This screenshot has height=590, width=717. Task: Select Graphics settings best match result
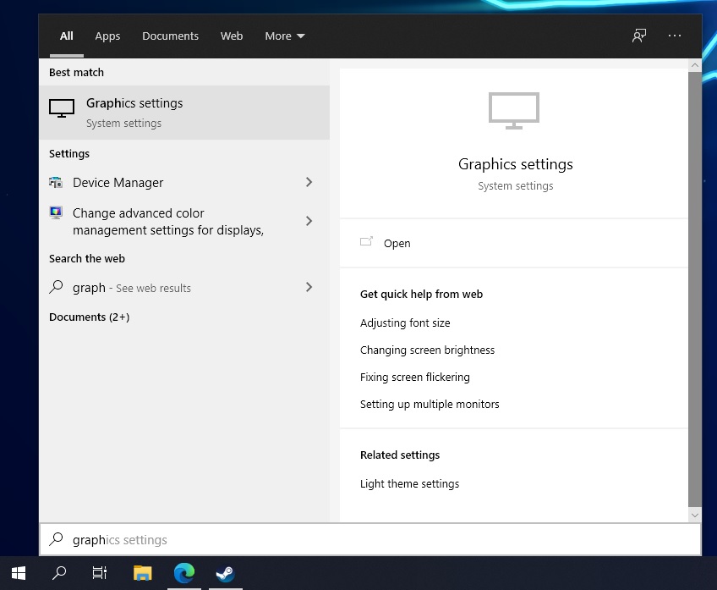point(184,112)
